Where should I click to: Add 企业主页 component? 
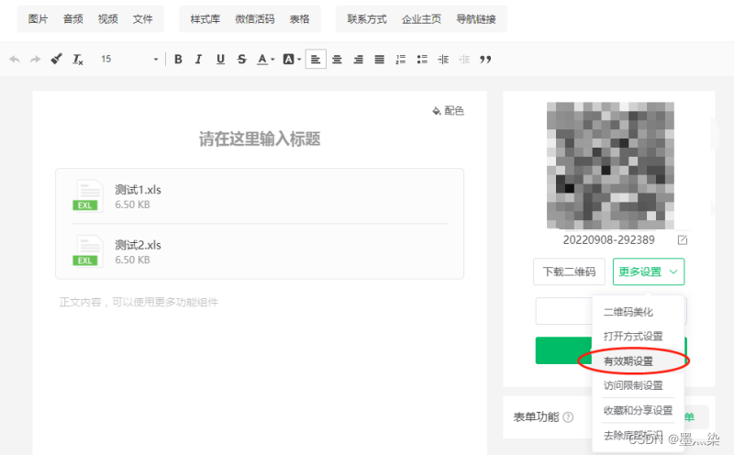coord(421,19)
